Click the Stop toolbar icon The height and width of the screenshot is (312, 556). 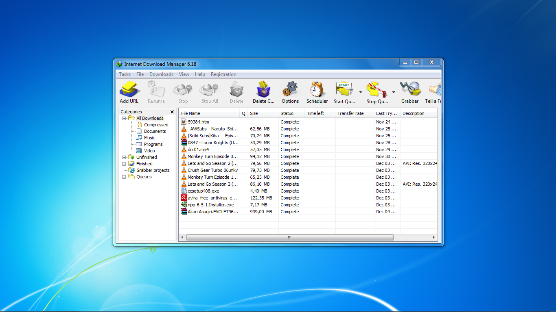(x=183, y=89)
